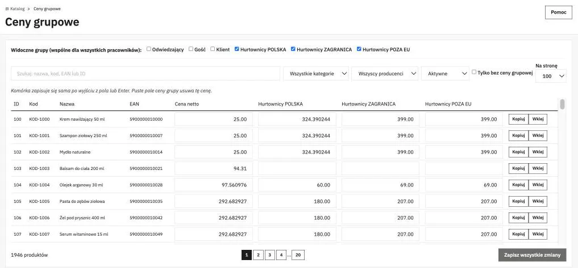Click Wklej for Balsam do ciała row
This screenshot has width=578, height=268.
(538, 168)
